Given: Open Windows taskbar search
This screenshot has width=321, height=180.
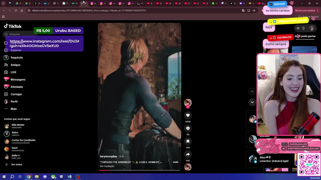Looking at the screenshot, I should tap(12, 177).
